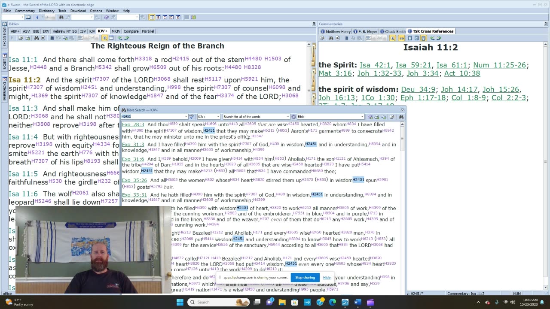The height and width of the screenshot is (309, 550).
Task: Run search with binoculars icon in Bible Search
Action: coord(401,117)
